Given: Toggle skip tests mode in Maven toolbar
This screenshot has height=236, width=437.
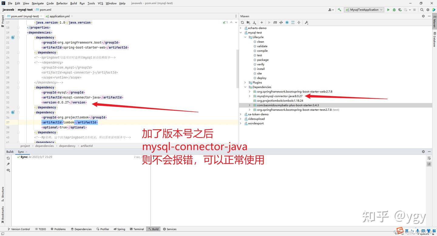Looking at the screenshot, I should [281, 22].
